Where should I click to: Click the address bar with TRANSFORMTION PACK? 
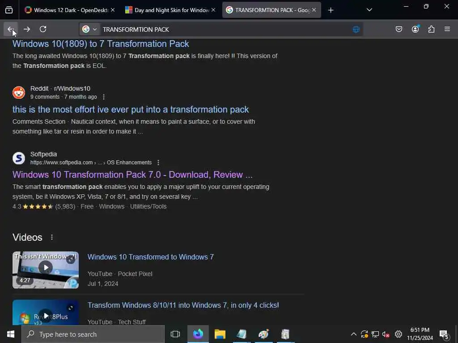pyautogui.click(x=221, y=29)
